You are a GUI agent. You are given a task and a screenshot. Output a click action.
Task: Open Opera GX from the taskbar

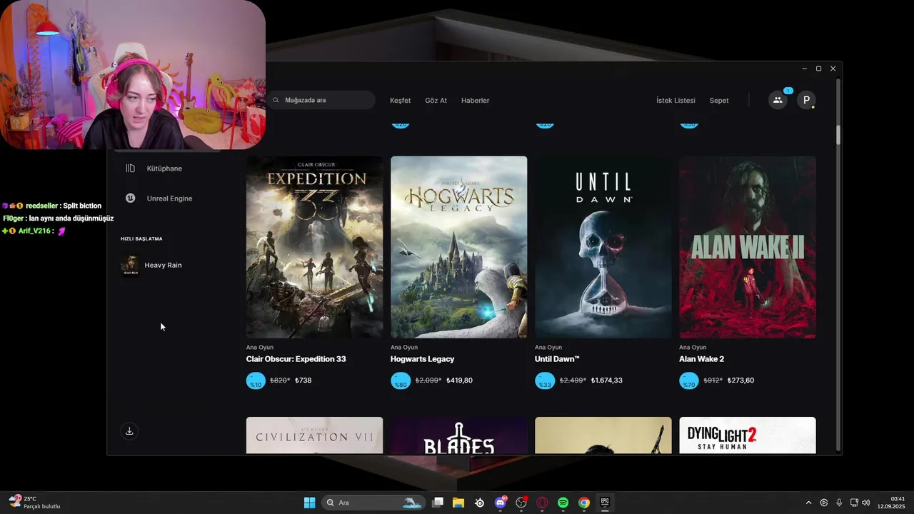[x=542, y=503]
